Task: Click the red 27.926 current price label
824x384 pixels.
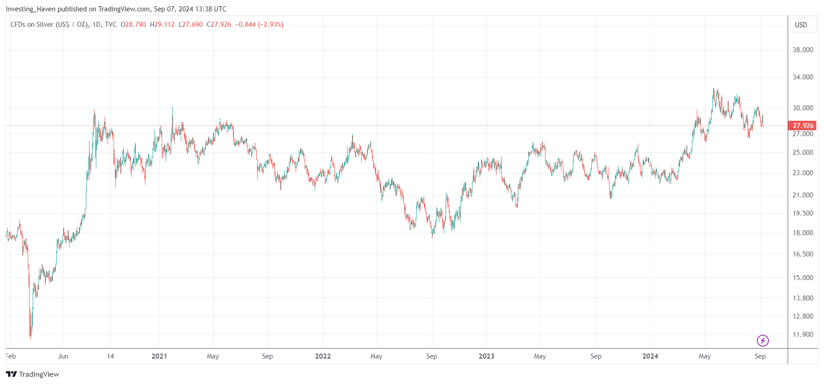Action: coord(803,126)
